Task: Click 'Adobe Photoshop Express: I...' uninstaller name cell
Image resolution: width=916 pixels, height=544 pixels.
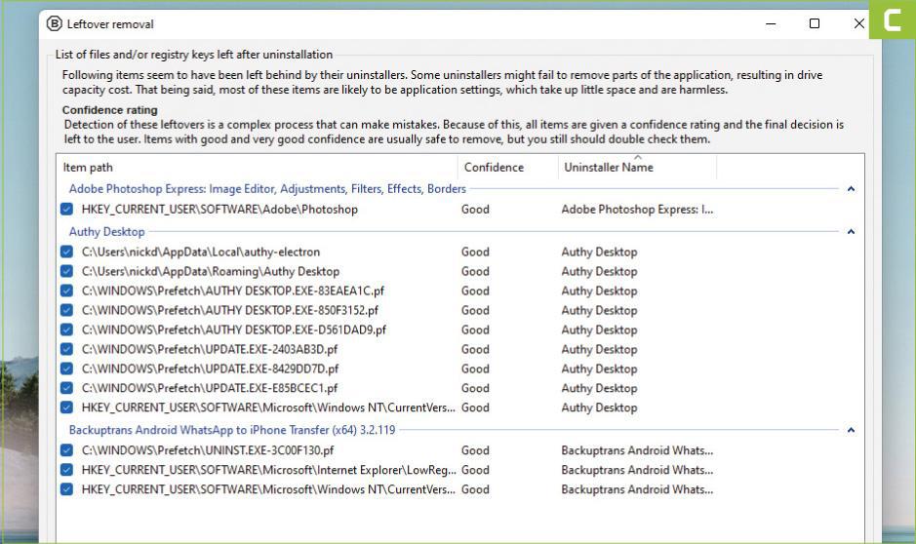Action: (x=637, y=209)
